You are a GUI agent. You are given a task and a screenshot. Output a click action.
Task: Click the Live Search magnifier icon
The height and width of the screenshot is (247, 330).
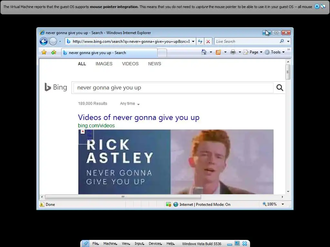coord(282,41)
